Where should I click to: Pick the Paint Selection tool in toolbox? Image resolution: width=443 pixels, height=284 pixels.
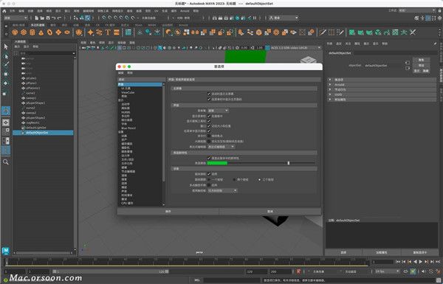[6, 65]
